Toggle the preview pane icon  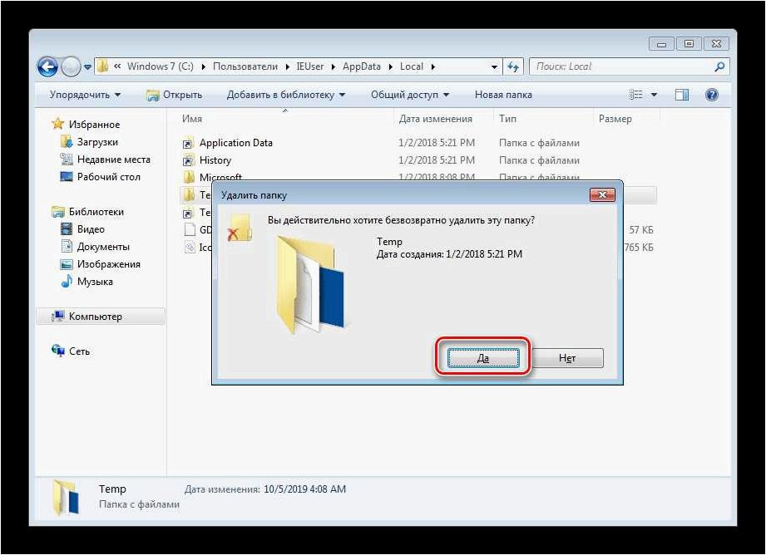click(x=681, y=95)
